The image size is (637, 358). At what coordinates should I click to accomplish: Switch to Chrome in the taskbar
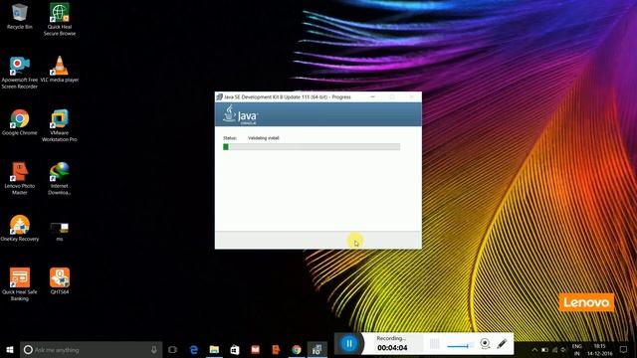tap(297, 349)
